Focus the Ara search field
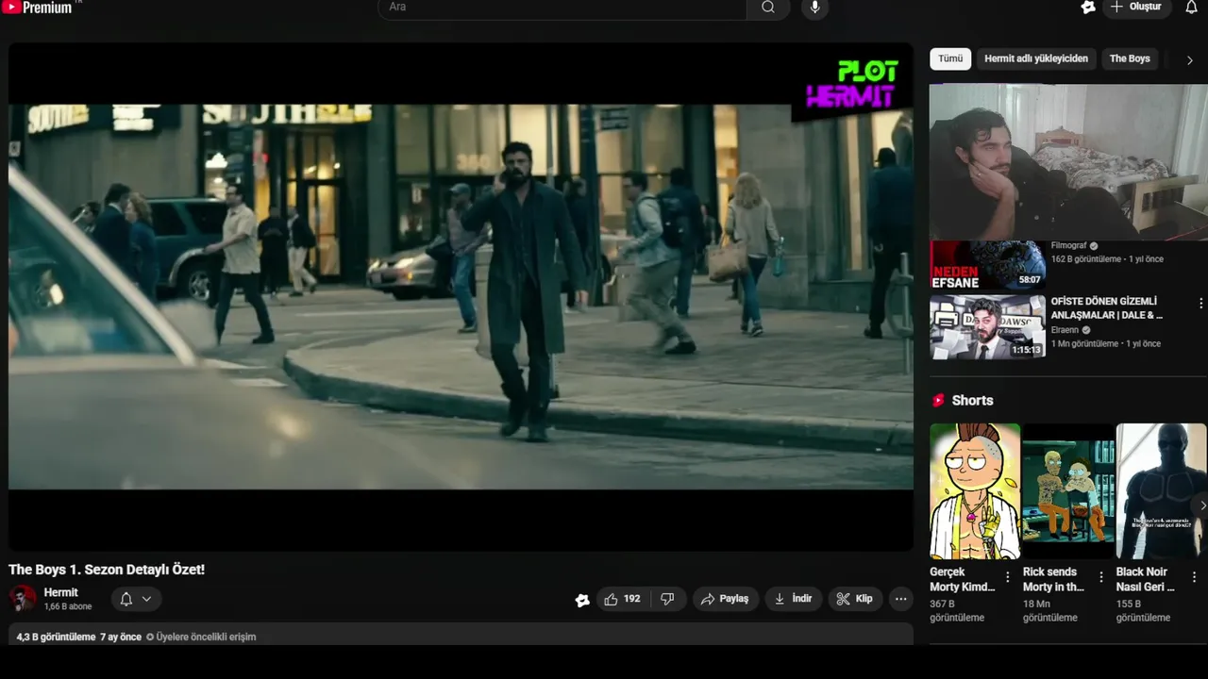 [562, 8]
